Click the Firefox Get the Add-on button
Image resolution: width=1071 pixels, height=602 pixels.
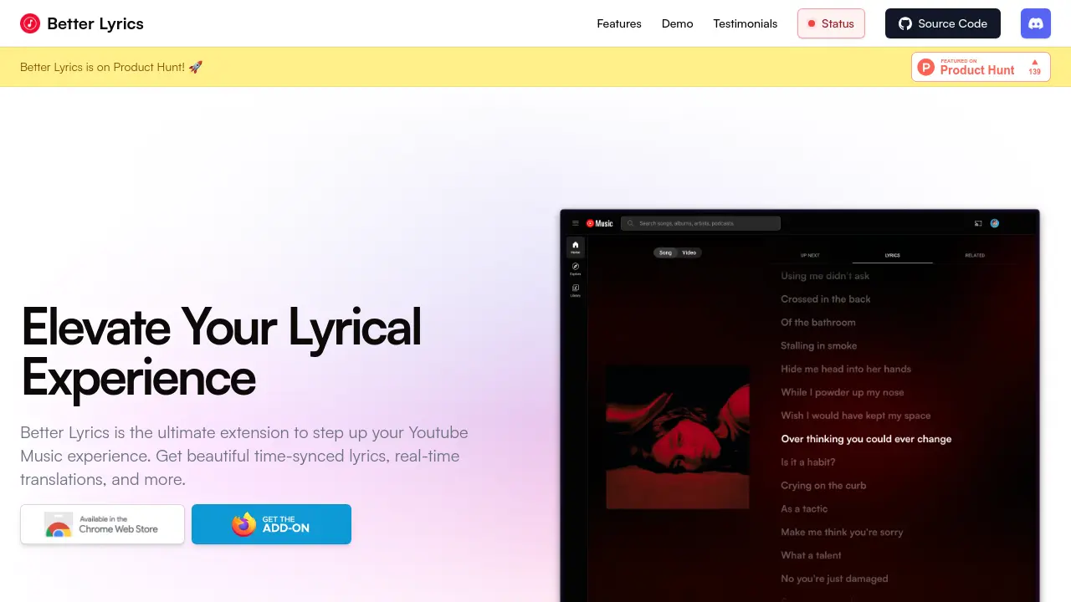[x=271, y=524]
